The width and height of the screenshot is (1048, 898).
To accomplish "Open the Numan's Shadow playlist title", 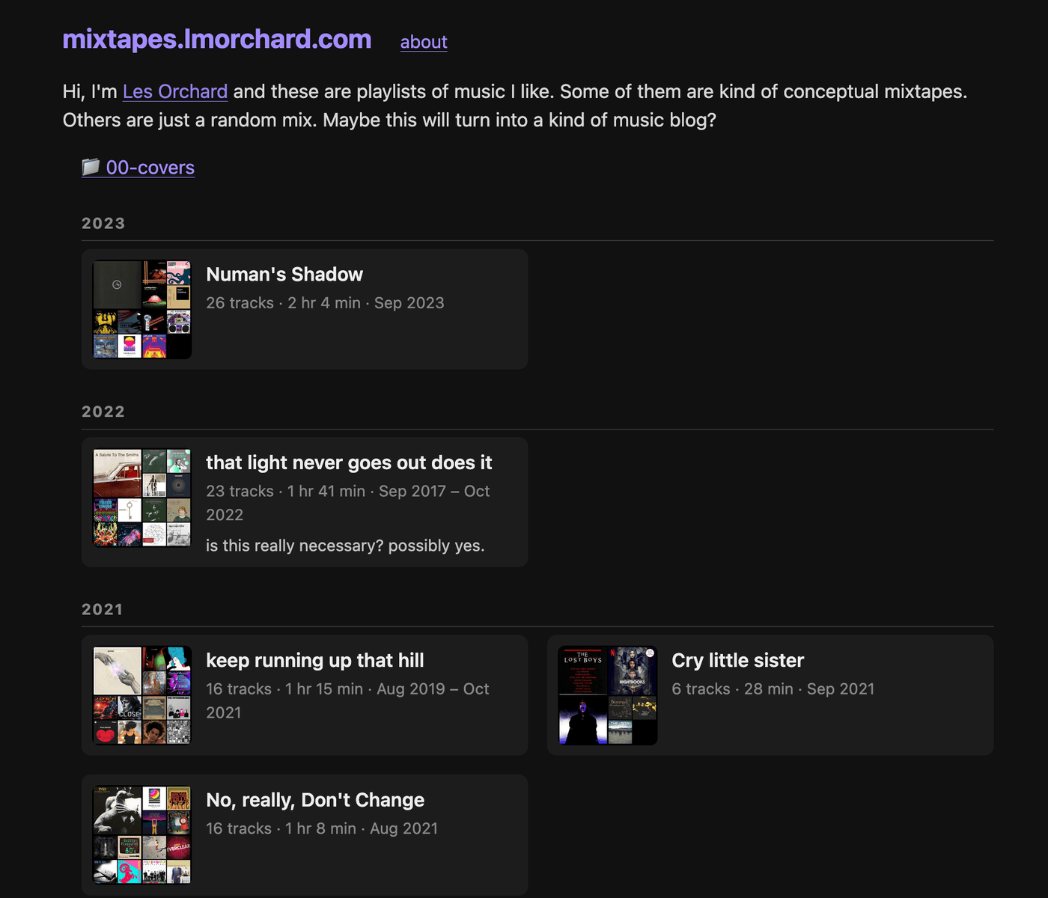I will pyautogui.click(x=284, y=275).
